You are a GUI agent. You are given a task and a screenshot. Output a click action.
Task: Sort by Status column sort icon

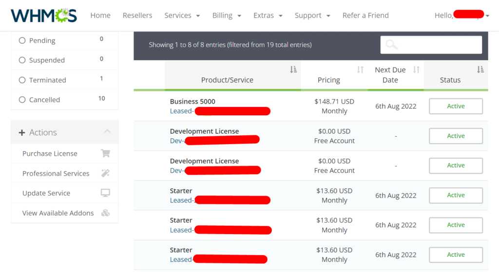click(x=480, y=70)
